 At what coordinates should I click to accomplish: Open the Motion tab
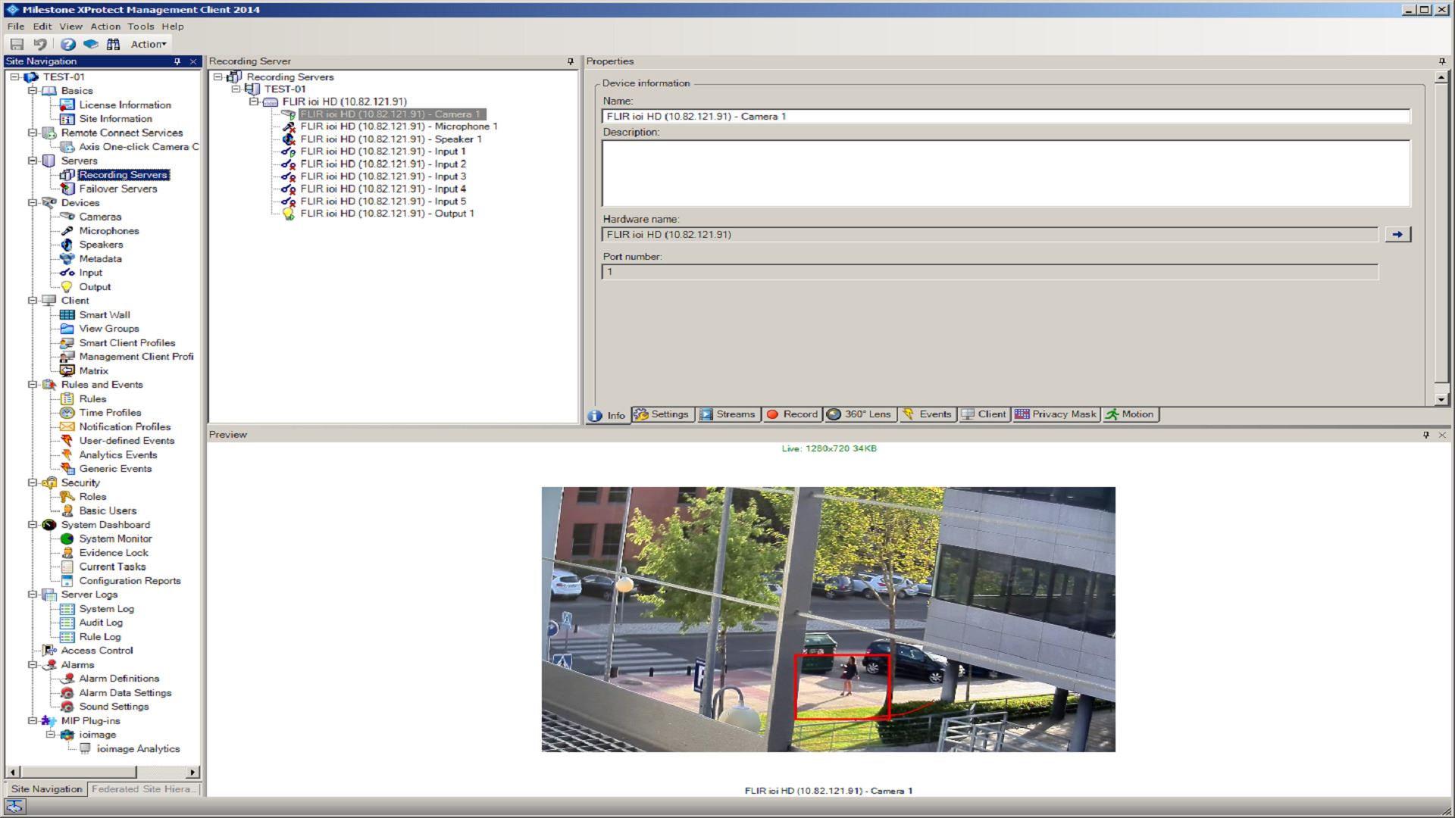[1130, 414]
